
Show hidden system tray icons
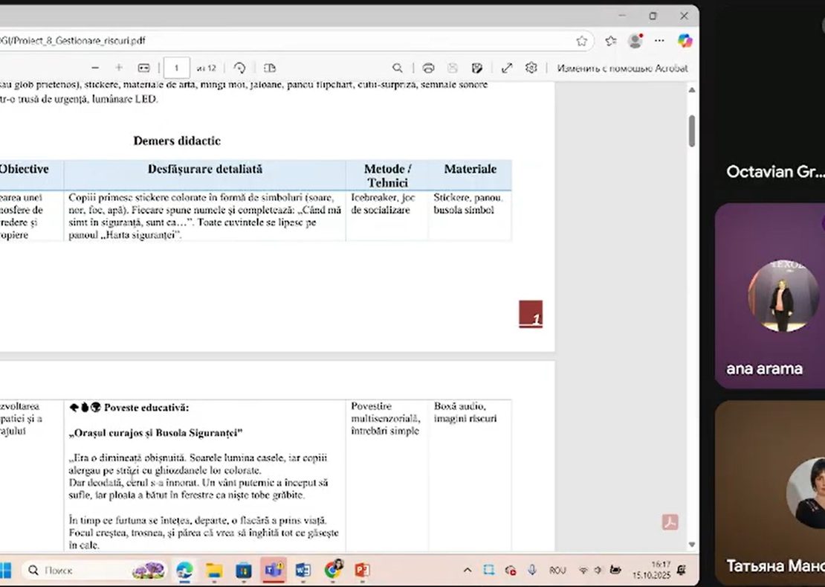[x=467, y=571]
